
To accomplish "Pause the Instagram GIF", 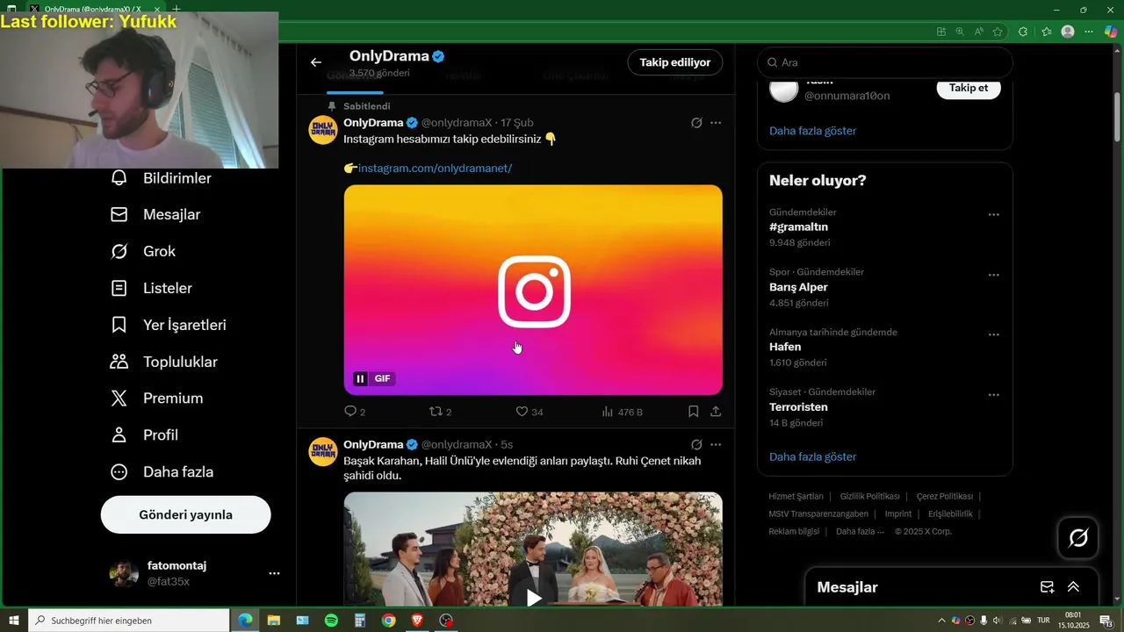I will pyautogui.click(x=360, y=378).
